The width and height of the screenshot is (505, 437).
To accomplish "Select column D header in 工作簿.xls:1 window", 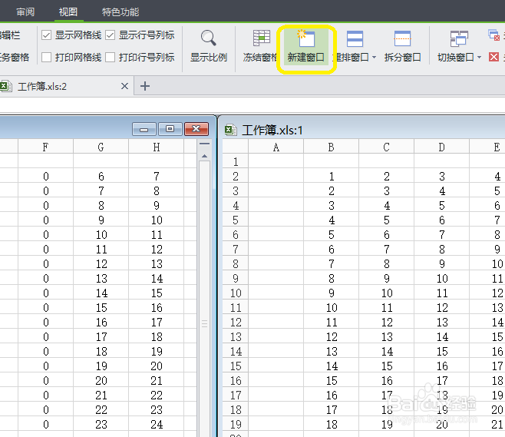I will (x=441, y=147).
